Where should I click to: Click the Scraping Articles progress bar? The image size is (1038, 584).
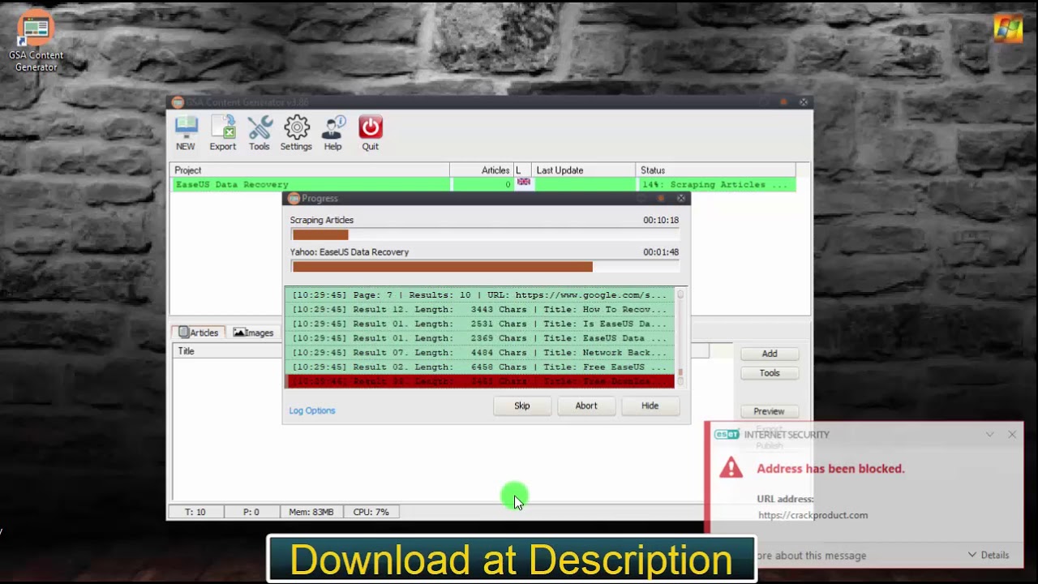(x=485, y=234)
